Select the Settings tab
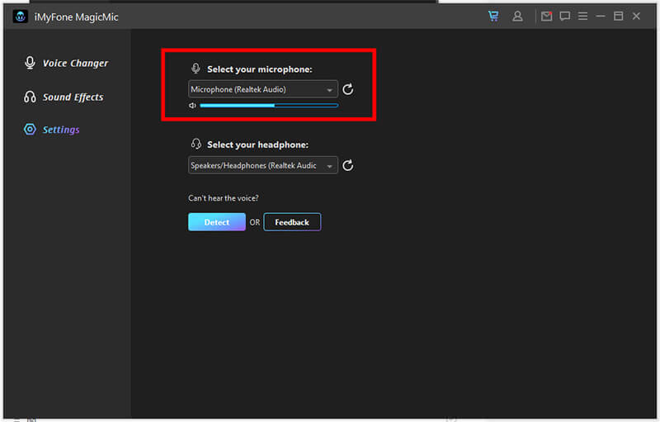This screenshot has height=422, width=660. (x=52, y=130)
